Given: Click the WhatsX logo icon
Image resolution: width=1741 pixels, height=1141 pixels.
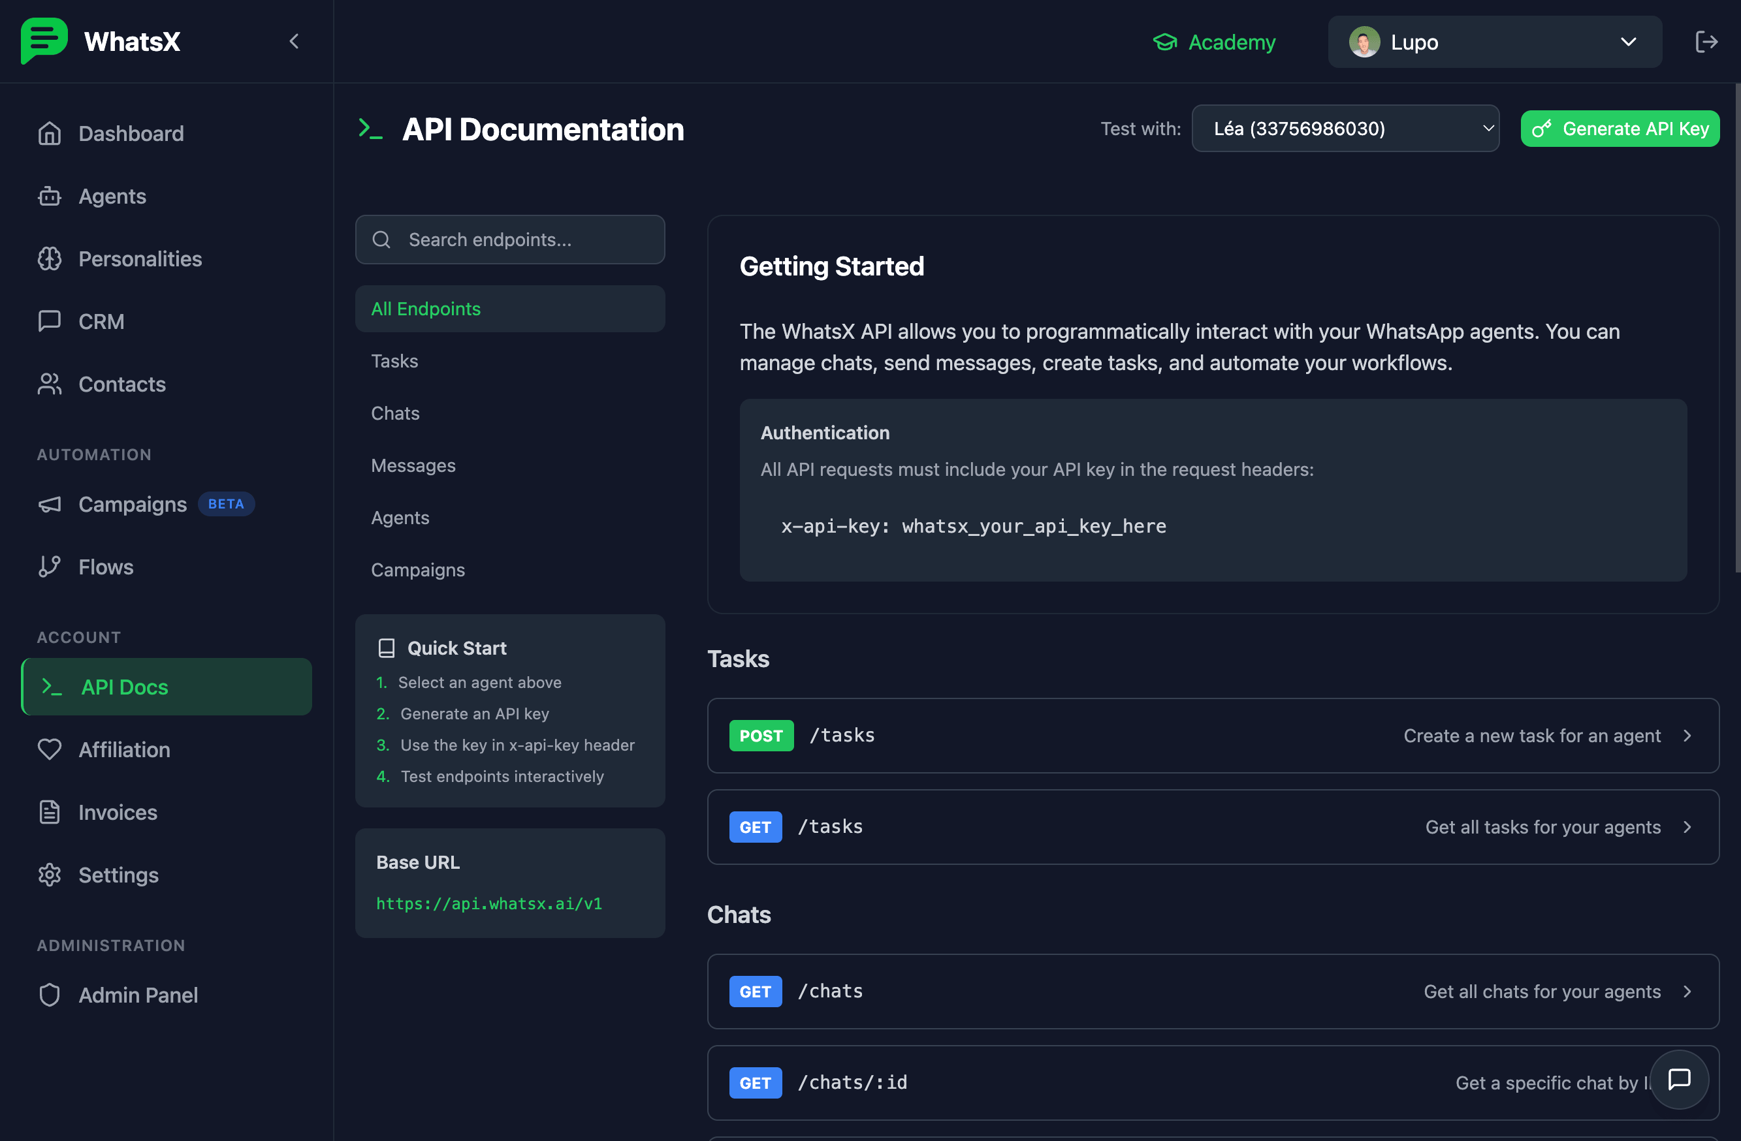Looking at the screenshot, I should click(44, 41).
